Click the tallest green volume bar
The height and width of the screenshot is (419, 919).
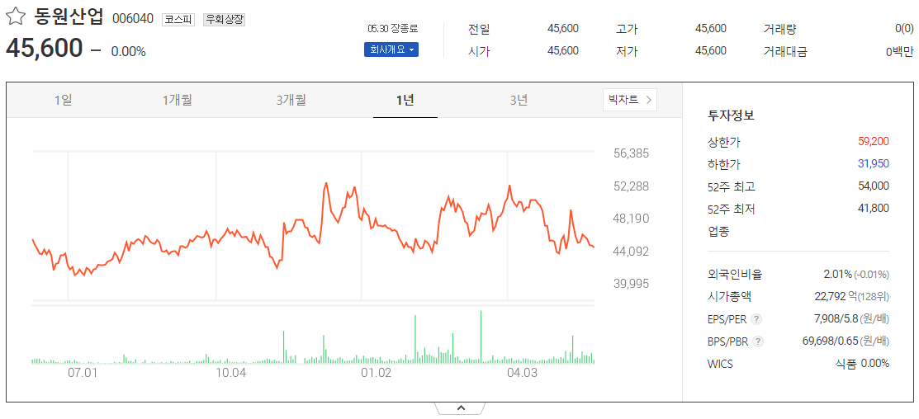click(x=481, y=337)
